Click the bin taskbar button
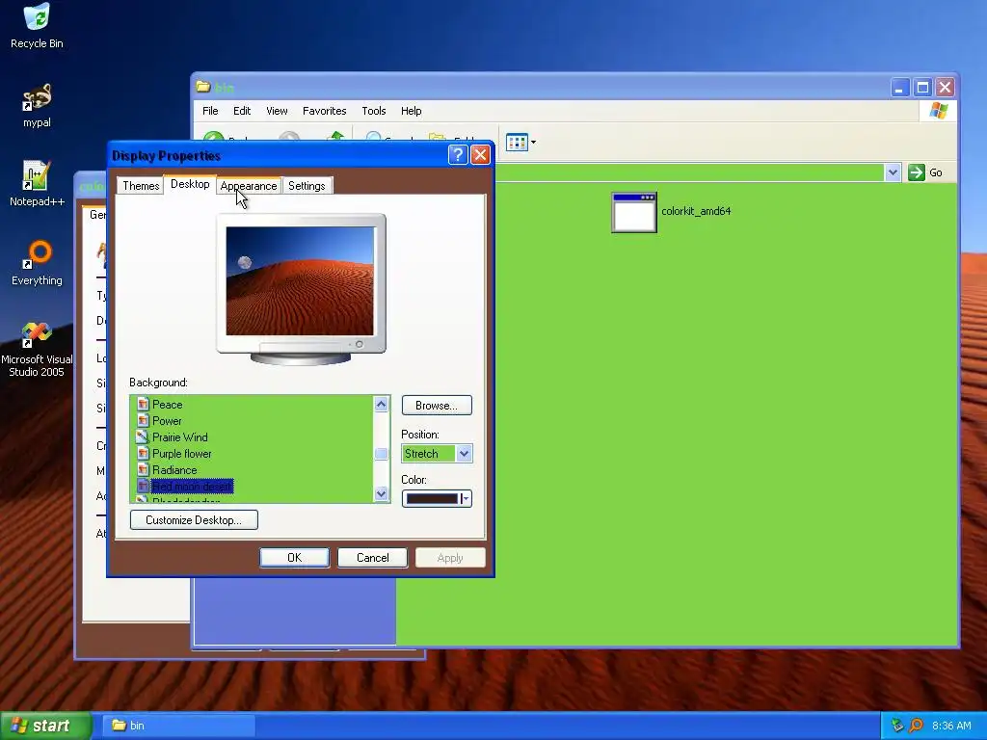The image size is (987, 740). [x=179, y=726]
